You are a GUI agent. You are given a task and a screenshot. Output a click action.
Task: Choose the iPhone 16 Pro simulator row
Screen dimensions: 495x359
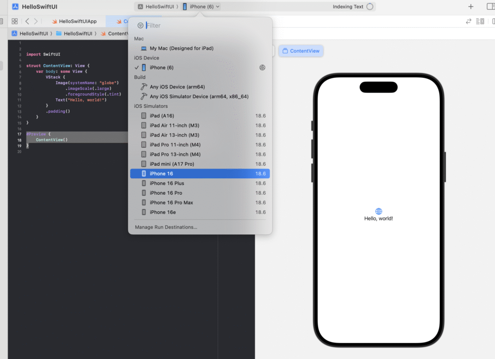point(200,193)
